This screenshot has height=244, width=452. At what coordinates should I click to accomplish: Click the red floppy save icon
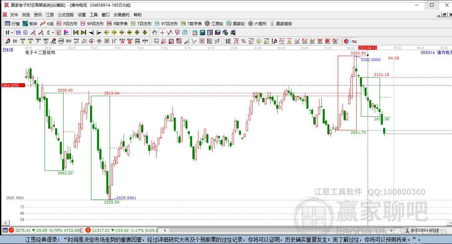218,33
